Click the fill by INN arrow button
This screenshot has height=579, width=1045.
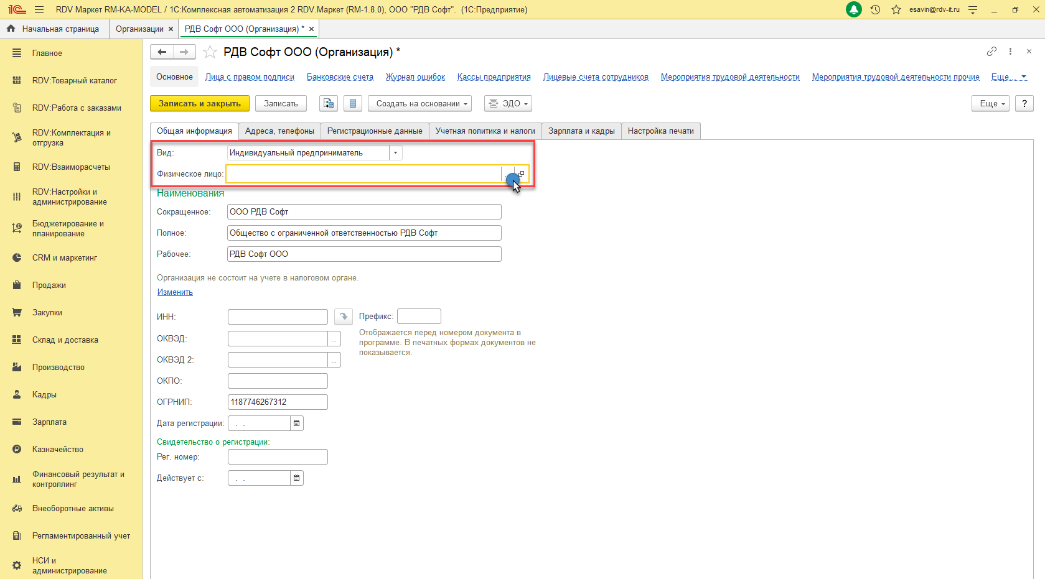click(344, 317)
